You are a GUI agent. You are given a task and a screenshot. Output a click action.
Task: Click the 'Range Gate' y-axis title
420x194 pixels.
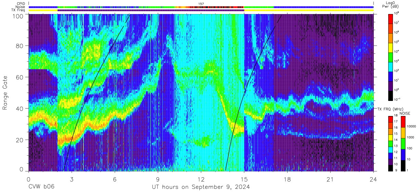[5, 93]
